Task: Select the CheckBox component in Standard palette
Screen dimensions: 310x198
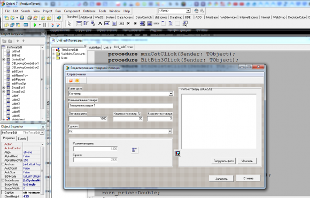Action: click(128, 24)
